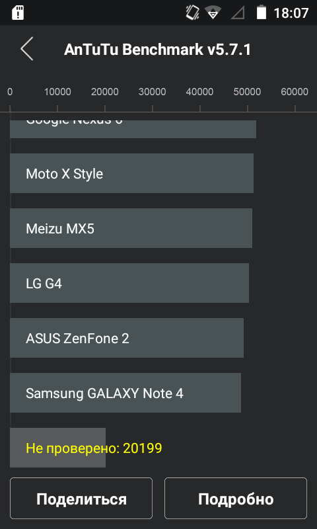Tap the Google Nexus 6 bar
Image resolution: width=317 pixels, height=529 pixels.
pos(133,129)
